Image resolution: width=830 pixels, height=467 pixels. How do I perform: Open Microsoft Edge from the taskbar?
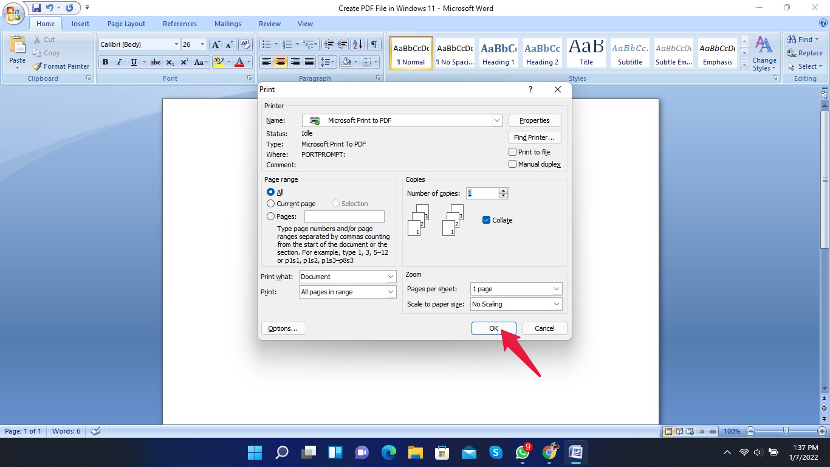pyautogui.click(x=389, y=452)
